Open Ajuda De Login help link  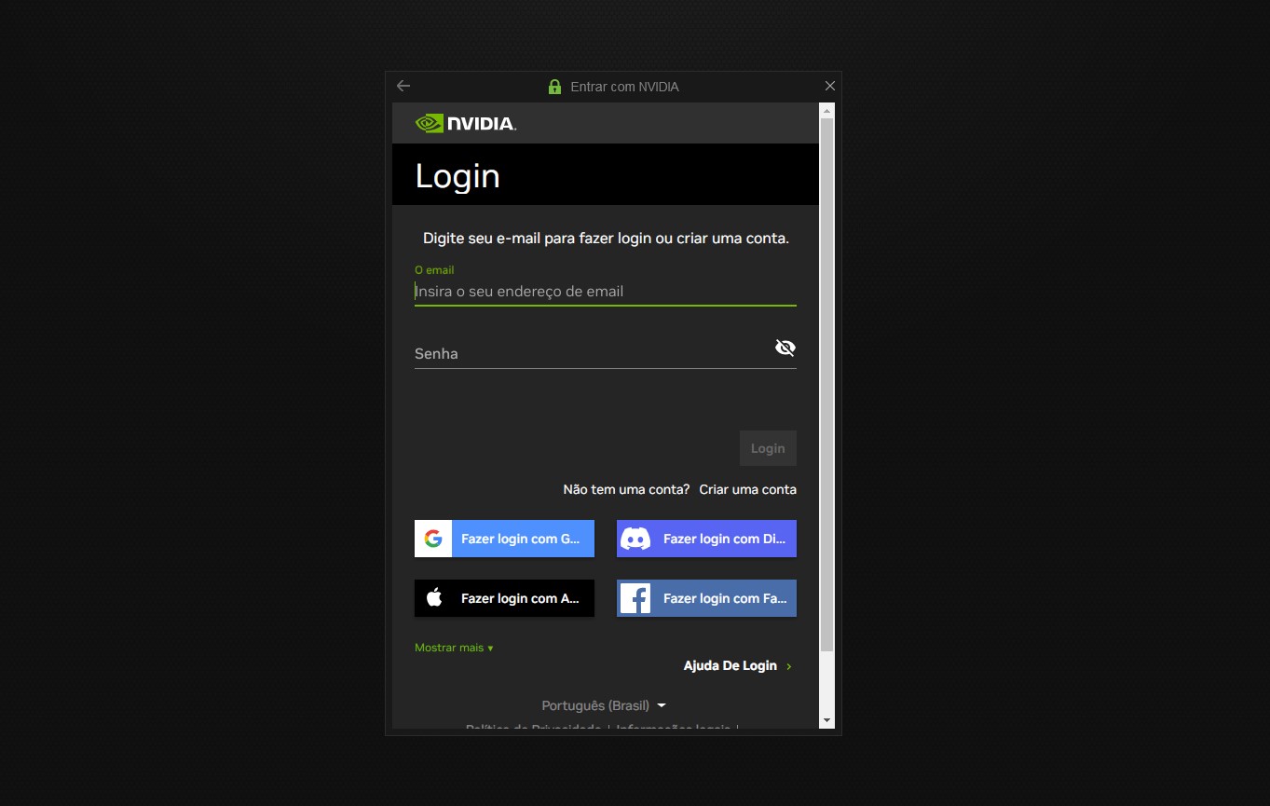tap(738, 666)
